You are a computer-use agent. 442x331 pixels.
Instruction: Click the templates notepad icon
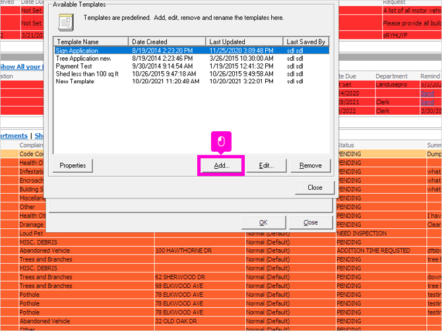[x=66, y=22]
